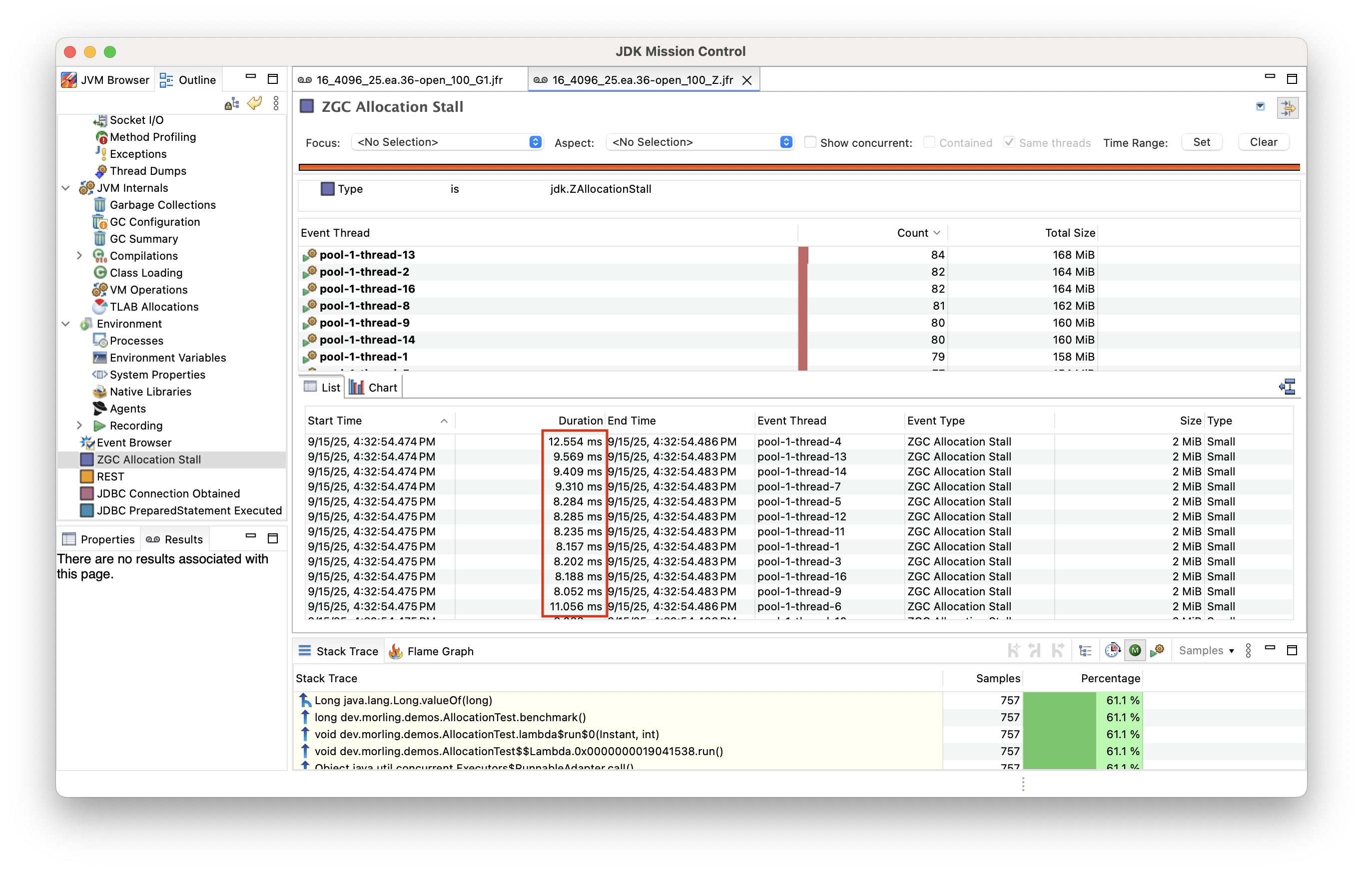The width and height of the screenshot is (1363, 871).
Task: Select the REST page in Outline
Action: pos(110,476)
